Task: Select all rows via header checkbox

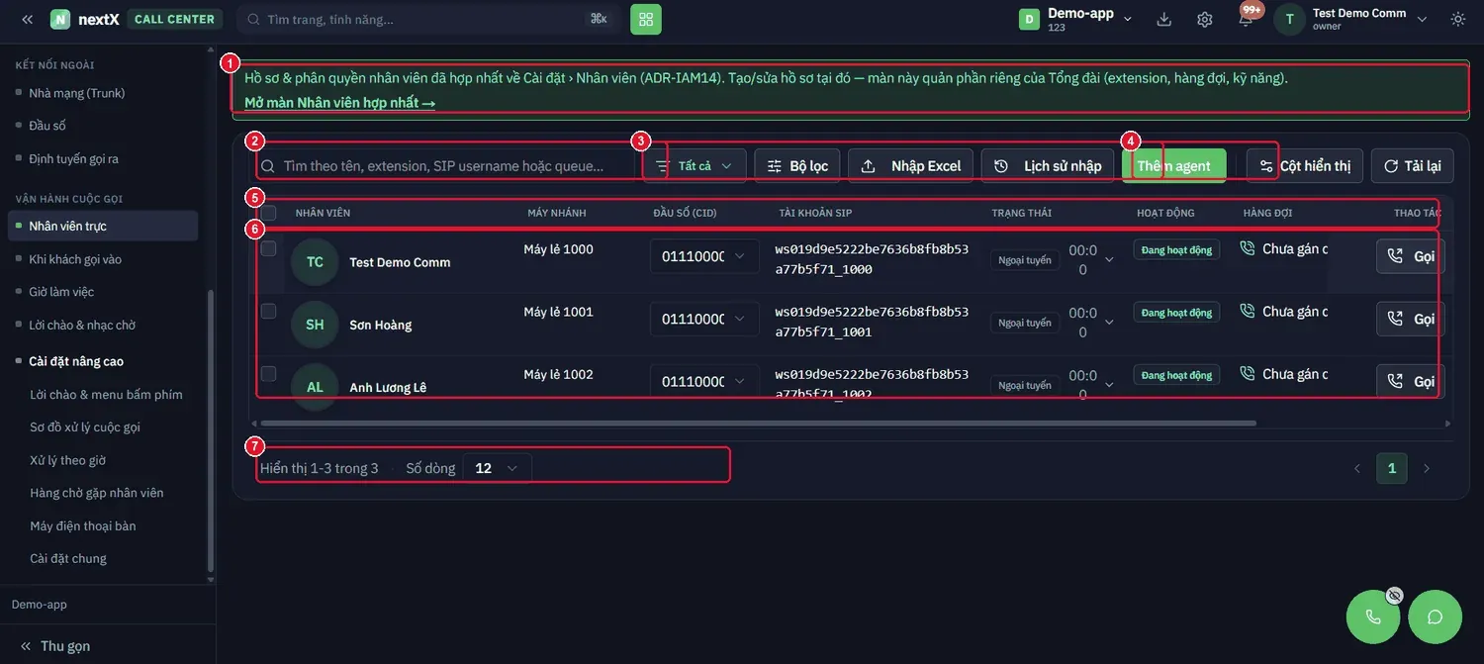Action: click(x=268, y=213)
